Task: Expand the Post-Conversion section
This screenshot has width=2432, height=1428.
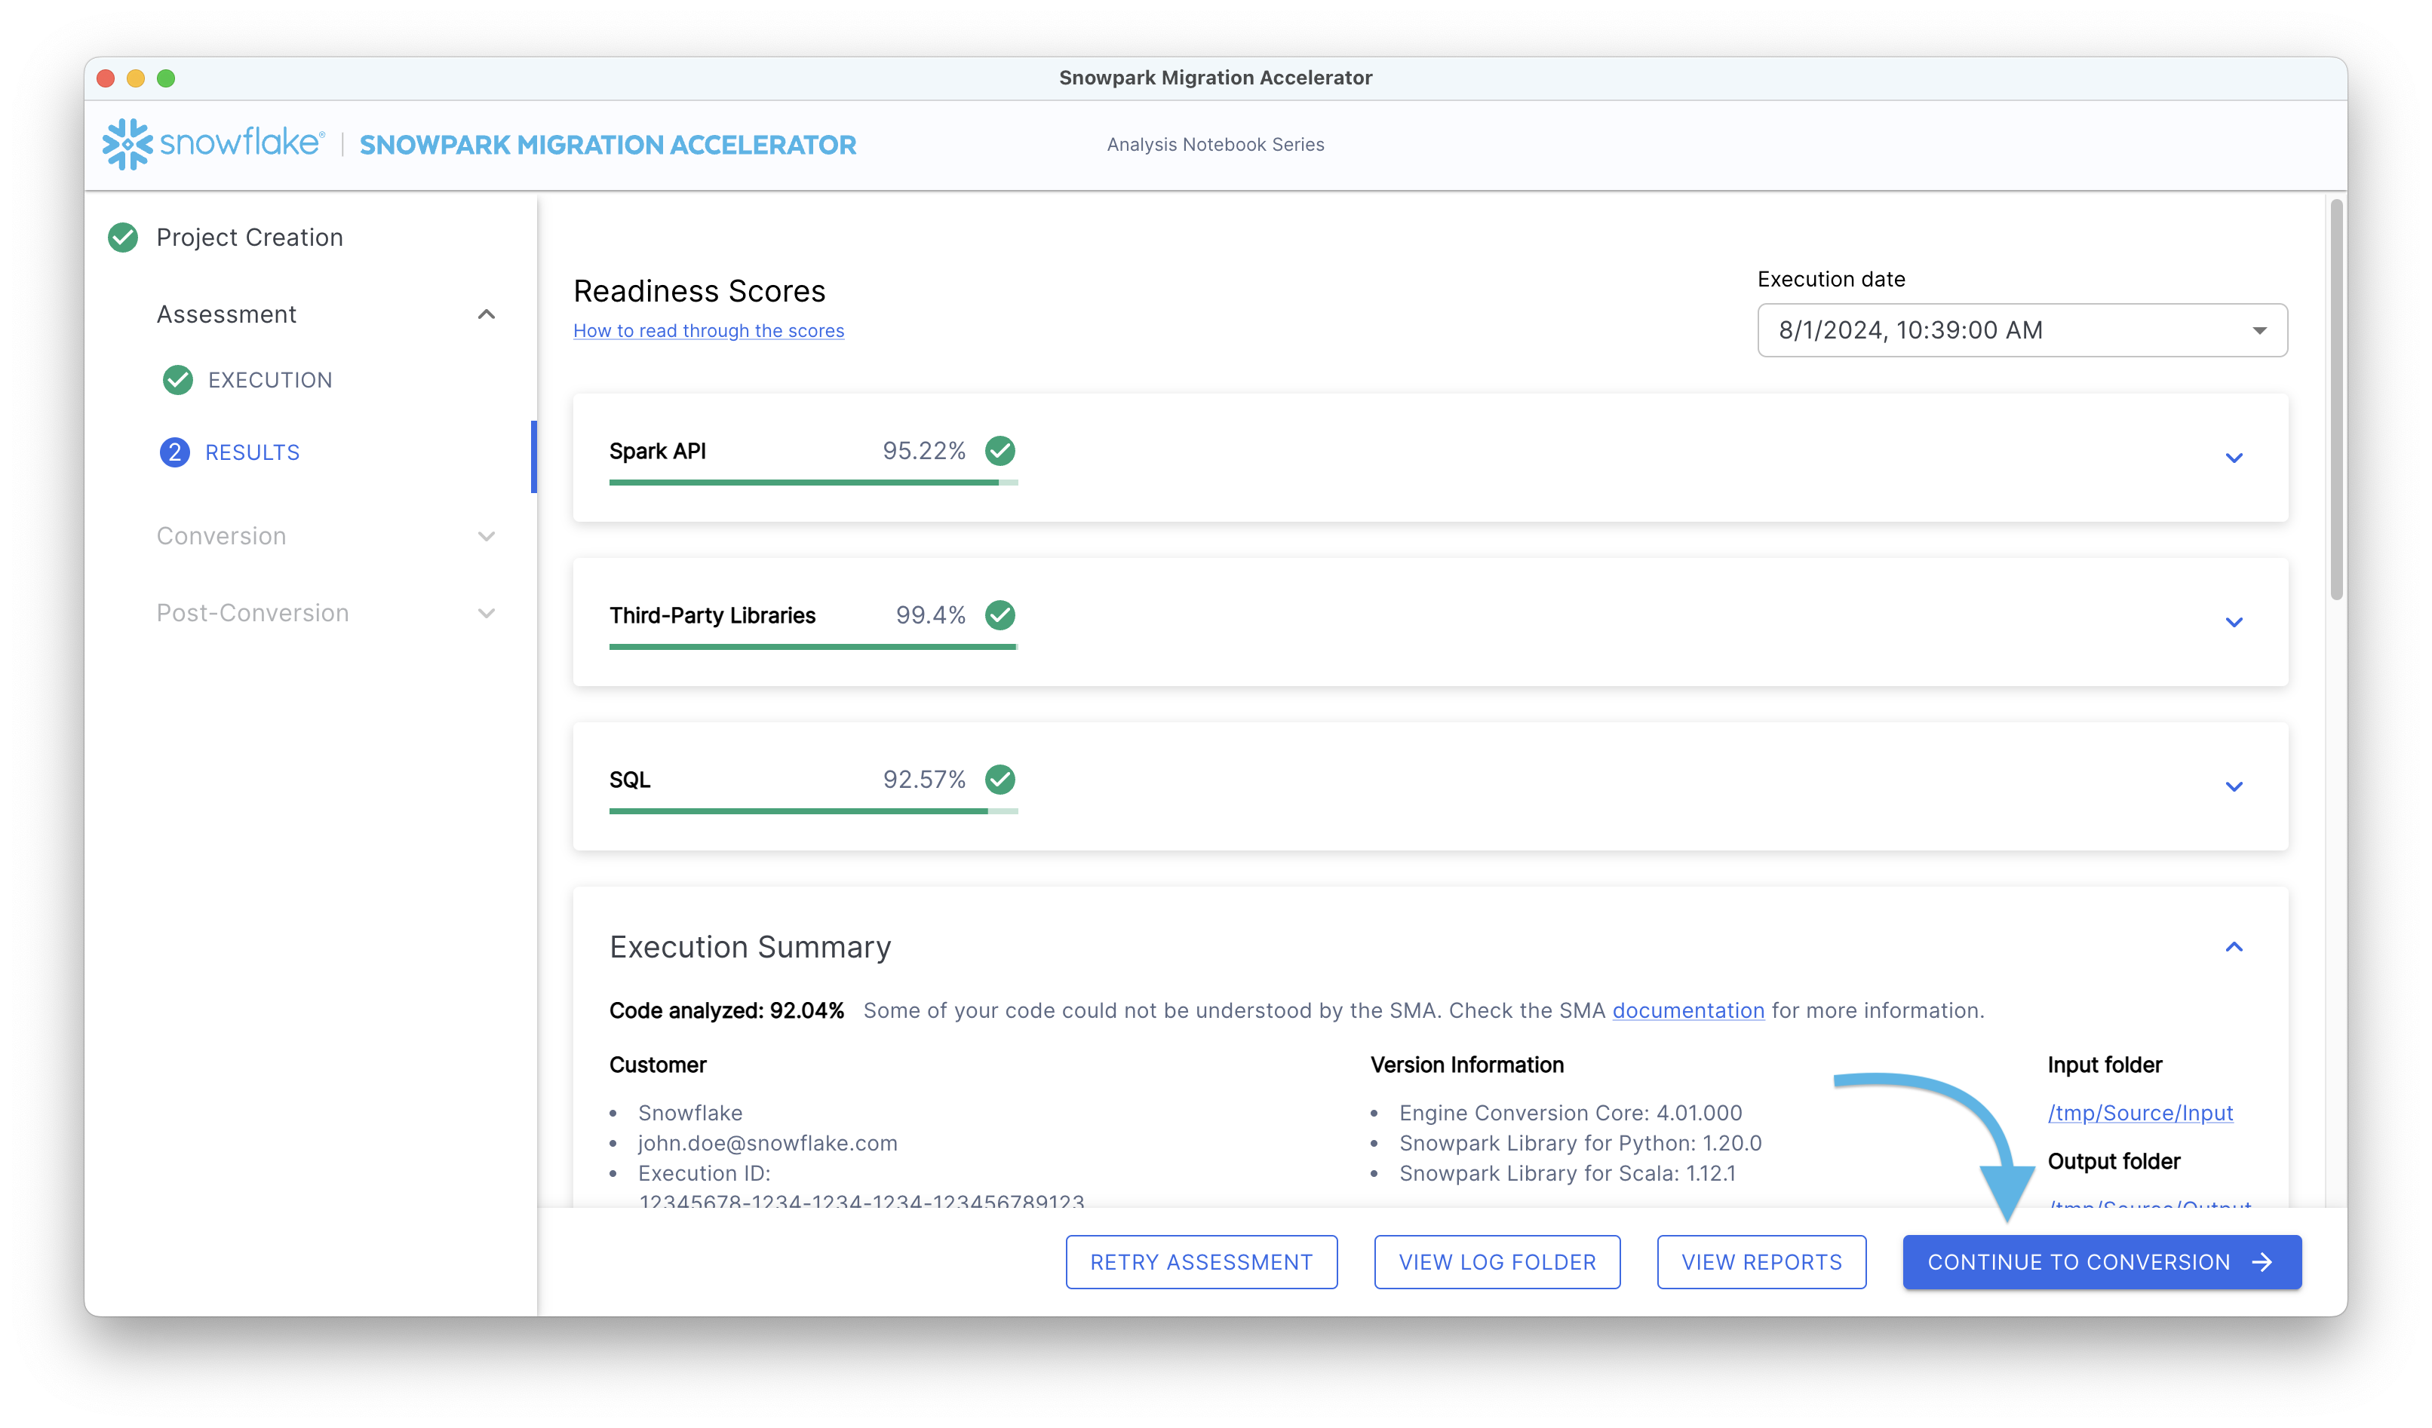Action: pos(487,613)
